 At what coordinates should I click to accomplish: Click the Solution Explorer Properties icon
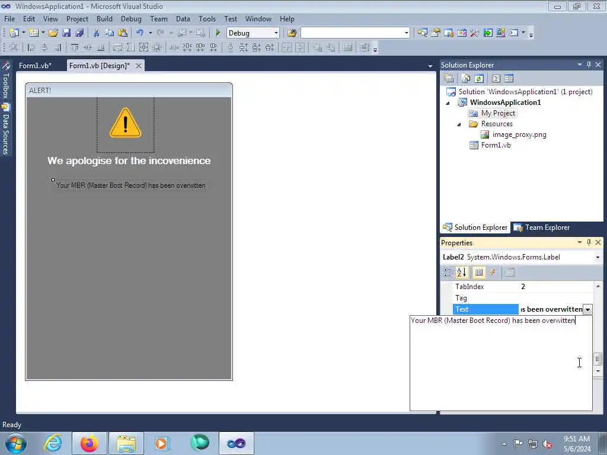449,79
